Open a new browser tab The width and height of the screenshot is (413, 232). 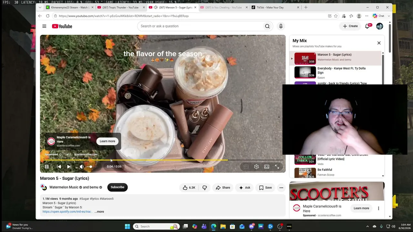coord(306,7)
